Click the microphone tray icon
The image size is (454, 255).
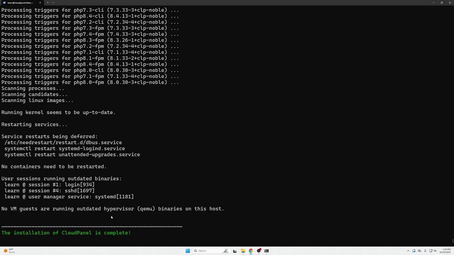425,251
